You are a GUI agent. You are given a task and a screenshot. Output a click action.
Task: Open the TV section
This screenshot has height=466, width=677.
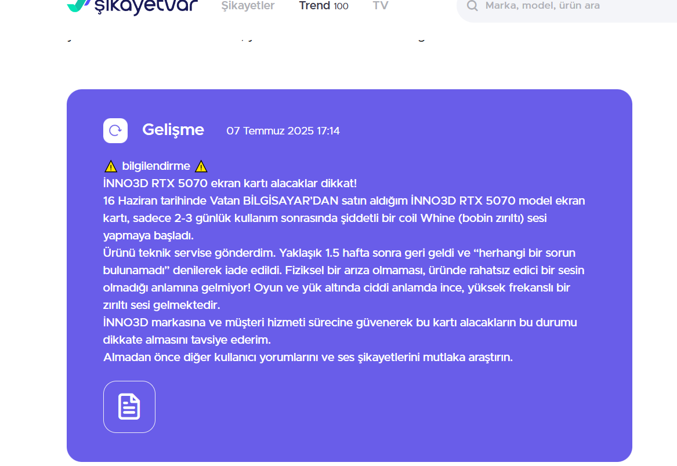pos(381,6)
